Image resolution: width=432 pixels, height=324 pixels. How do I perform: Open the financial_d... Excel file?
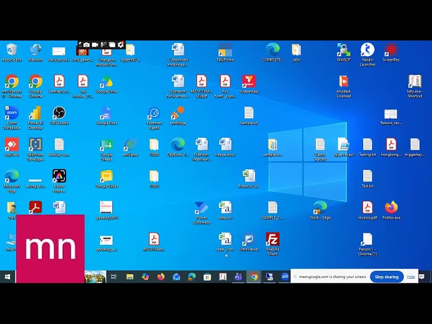(249, 179)
